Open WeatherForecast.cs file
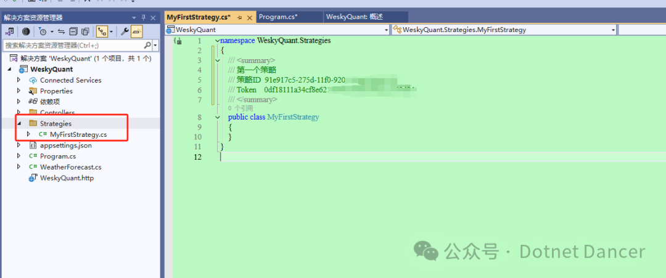The width and height of the screenshot is (666, 278). click(70, 167)
